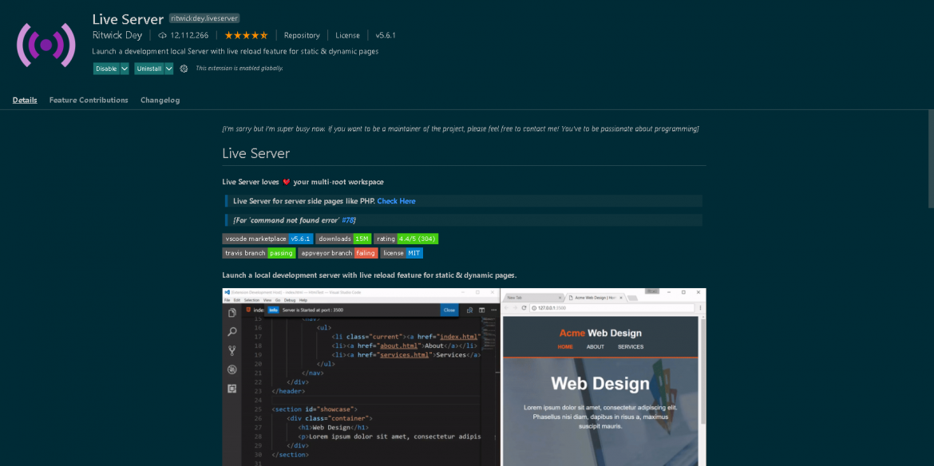The width and height of the screenshot is (934, 466).
Task: Select the Search icon in the demo activity bar
Action: 232,331
